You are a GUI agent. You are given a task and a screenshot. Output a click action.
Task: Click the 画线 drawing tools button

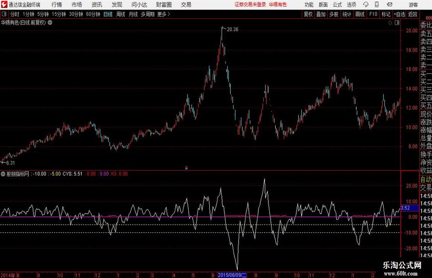coord(360,14)
